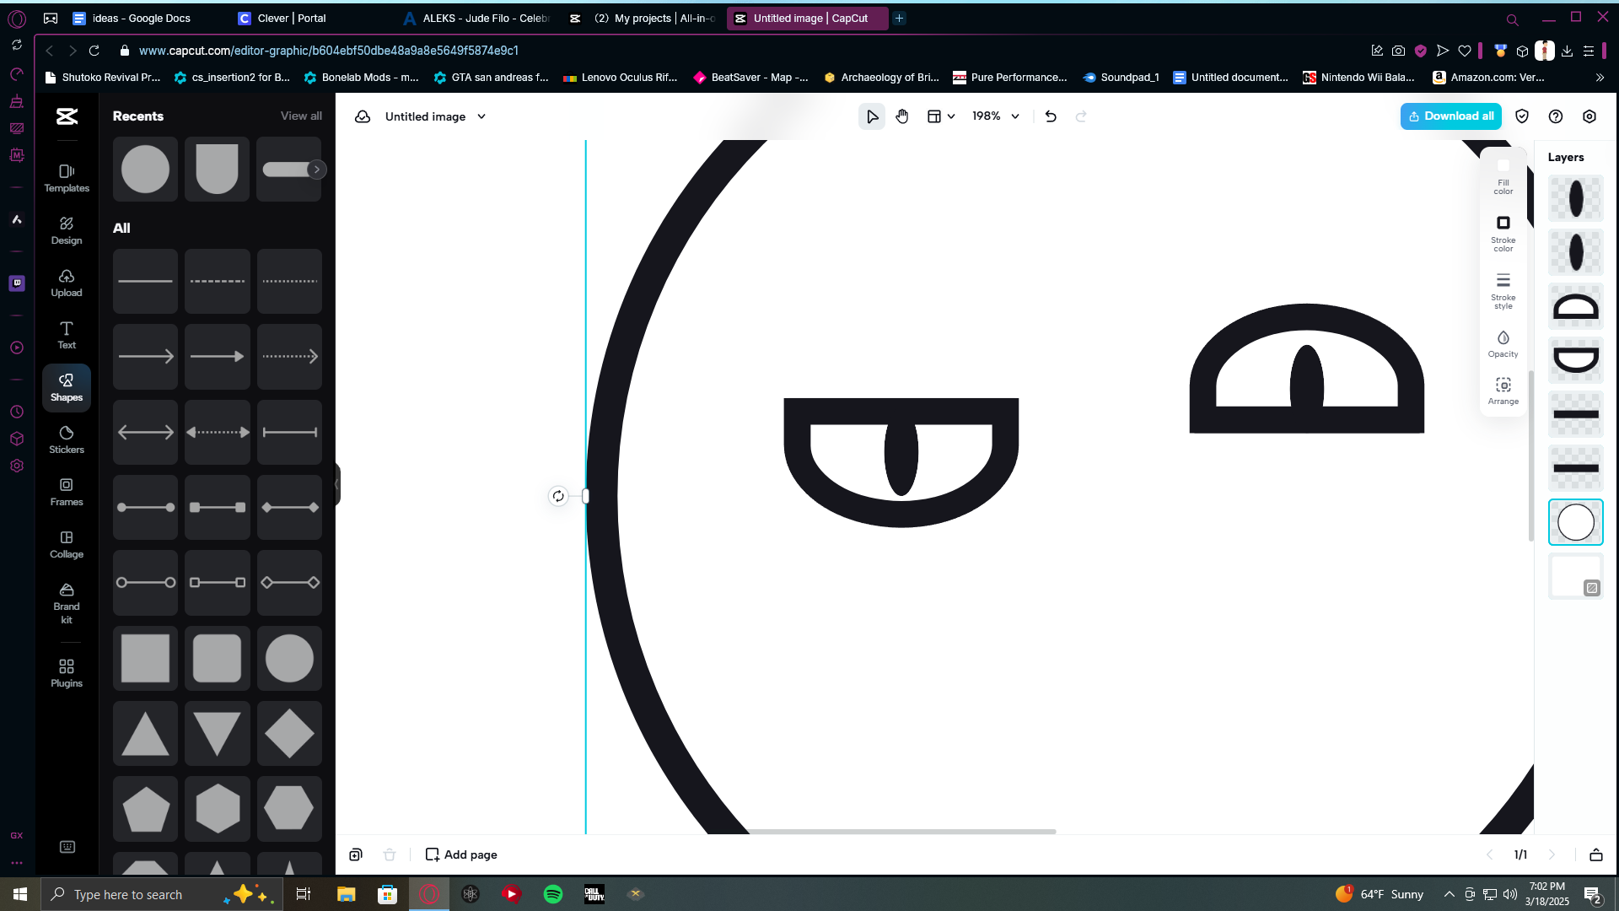This screenshot has width=1619, height=911.
Task: Duplicate the current page
Action: point(356,854)
